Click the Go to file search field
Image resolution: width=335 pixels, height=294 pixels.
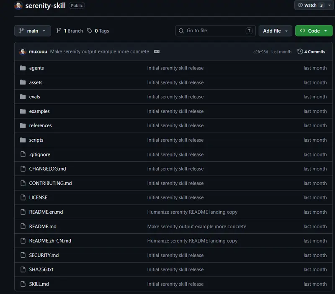point(215,31)
